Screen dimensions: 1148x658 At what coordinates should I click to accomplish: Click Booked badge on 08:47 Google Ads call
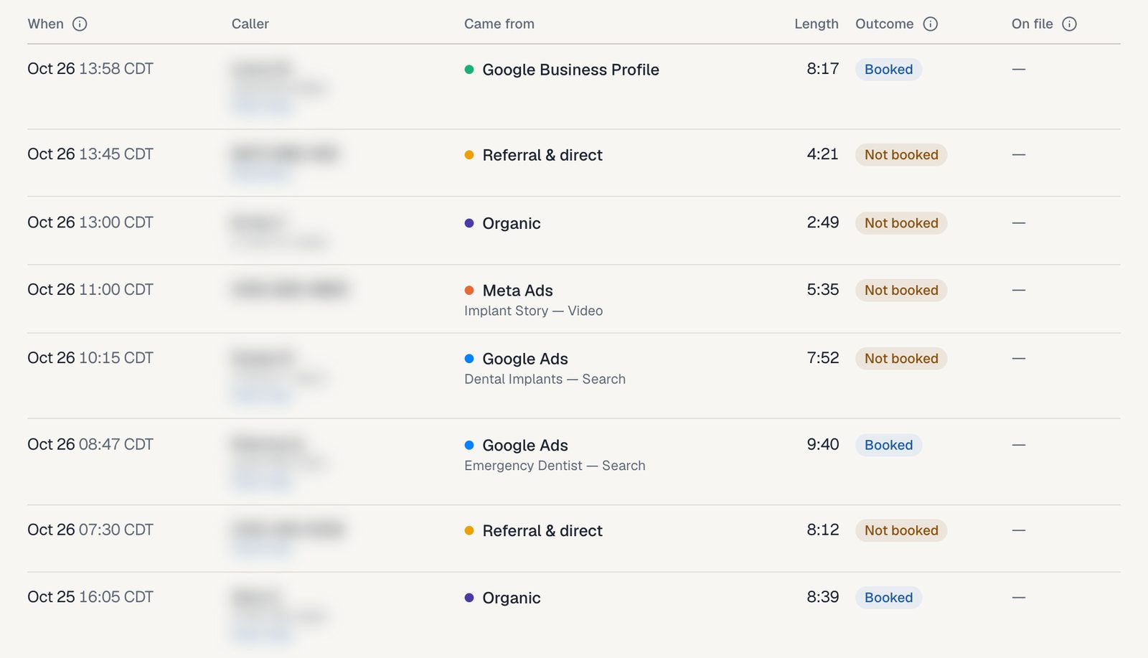pos(888,445)
